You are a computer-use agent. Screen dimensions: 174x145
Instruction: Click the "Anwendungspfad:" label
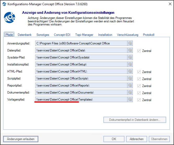tap(18, 43)
